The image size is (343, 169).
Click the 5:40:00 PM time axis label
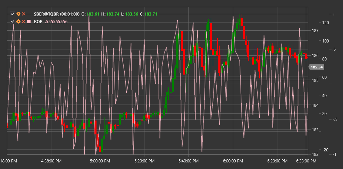click(189, 161)
